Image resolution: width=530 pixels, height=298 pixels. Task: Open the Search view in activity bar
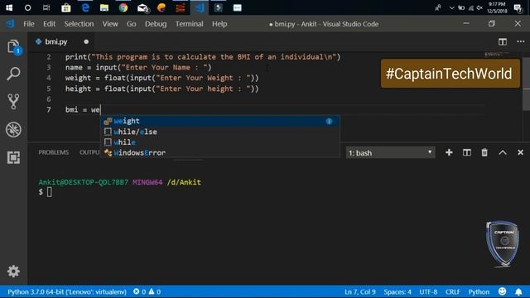(13, 74)
